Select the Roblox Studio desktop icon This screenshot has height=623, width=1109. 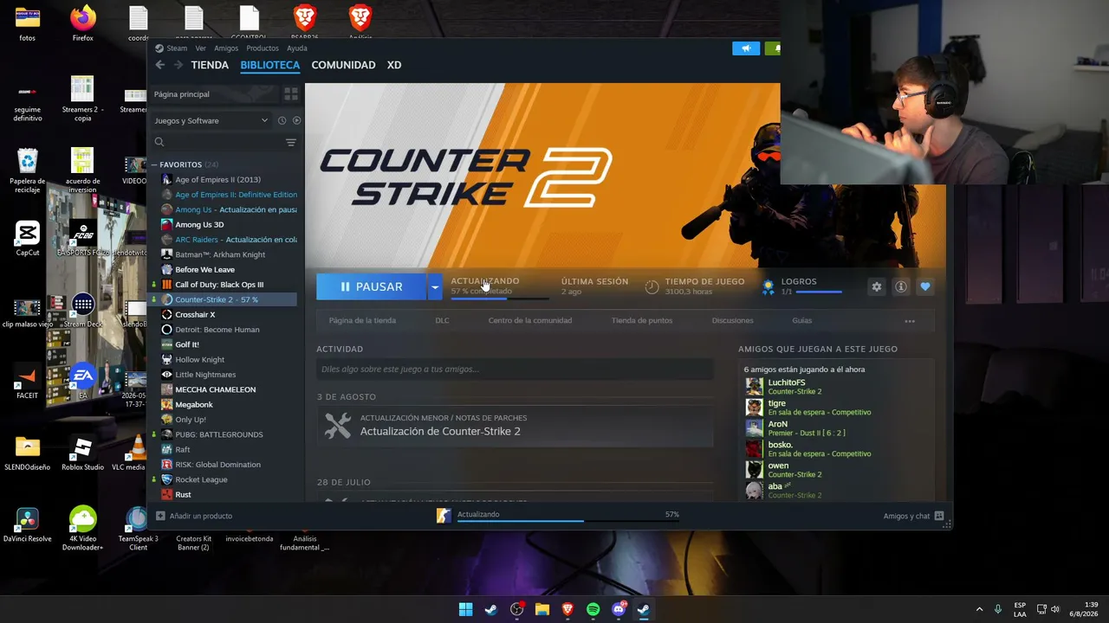[83, 453]
